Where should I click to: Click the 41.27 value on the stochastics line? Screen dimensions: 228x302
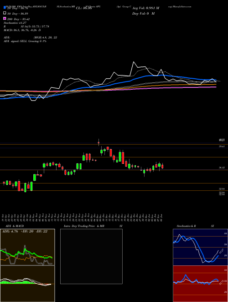coord(221,251)
